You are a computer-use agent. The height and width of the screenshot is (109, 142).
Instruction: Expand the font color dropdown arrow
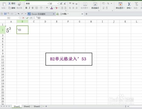tap(54, 8)
